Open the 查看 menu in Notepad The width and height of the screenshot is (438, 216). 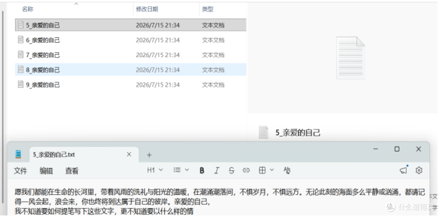[x=72, y=171]
